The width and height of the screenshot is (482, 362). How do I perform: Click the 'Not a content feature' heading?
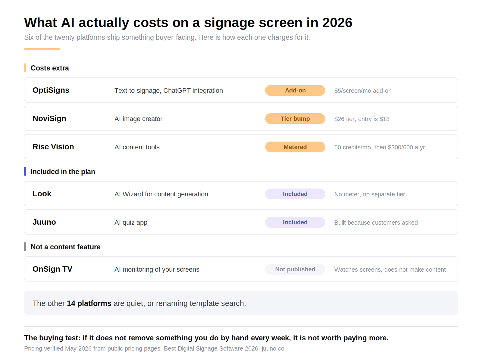[66, 247]
